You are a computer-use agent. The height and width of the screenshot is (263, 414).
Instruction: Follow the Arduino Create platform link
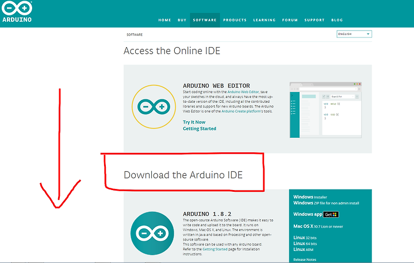point(241,111)
